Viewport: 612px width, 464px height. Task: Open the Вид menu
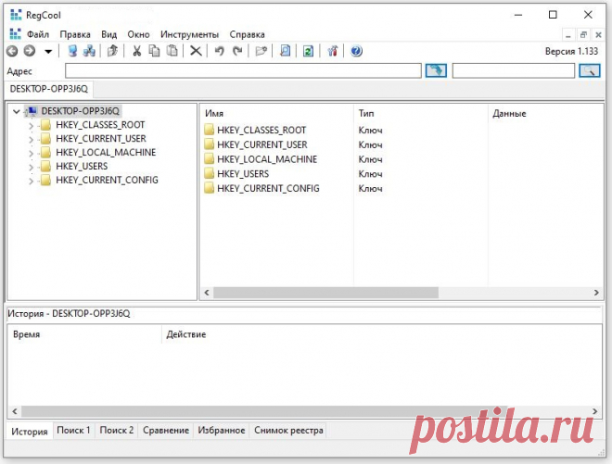click(108, 34)
